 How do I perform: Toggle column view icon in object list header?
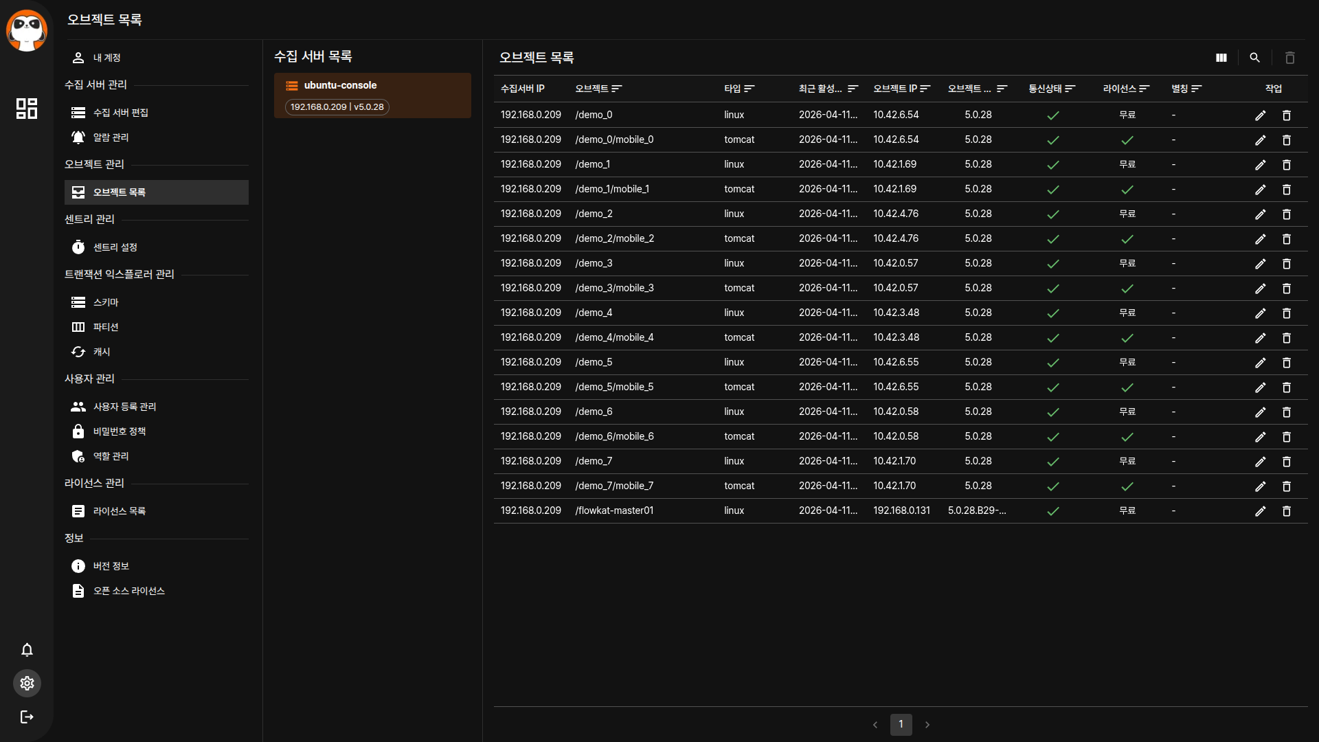[x=1221, y=58]
